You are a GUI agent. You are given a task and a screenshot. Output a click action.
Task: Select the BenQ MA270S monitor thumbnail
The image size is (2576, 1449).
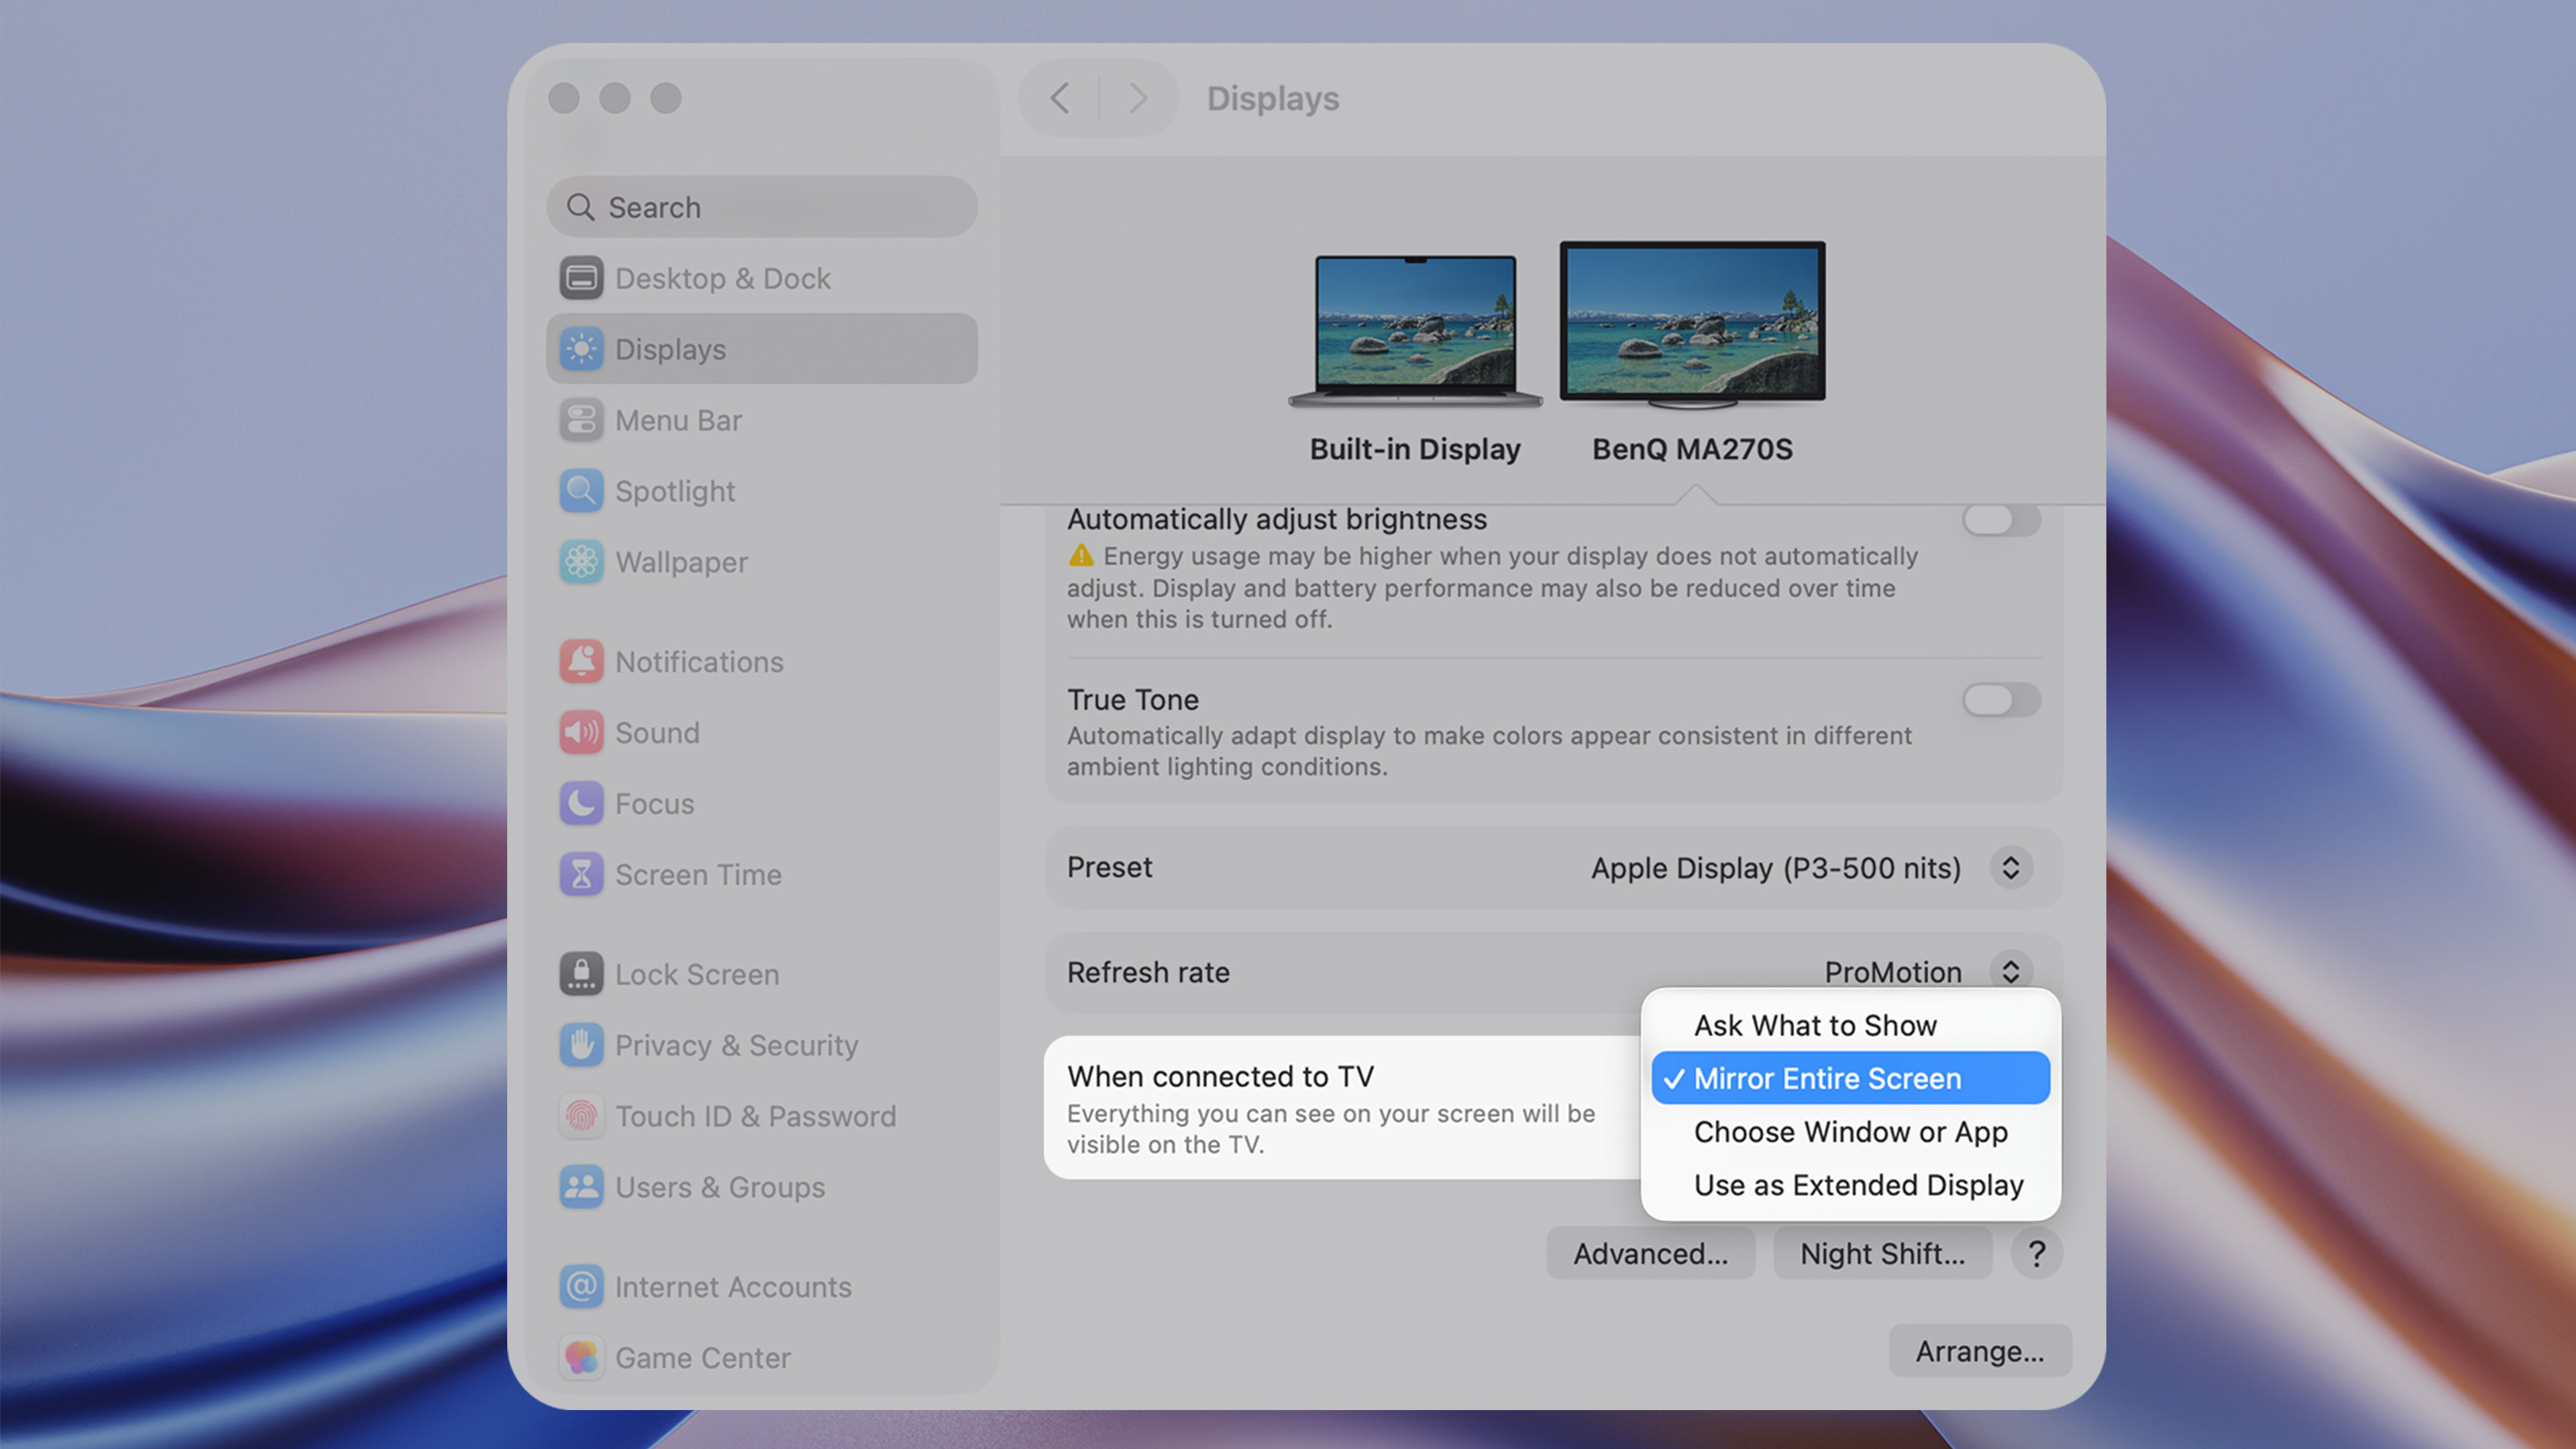(1692, 325)
